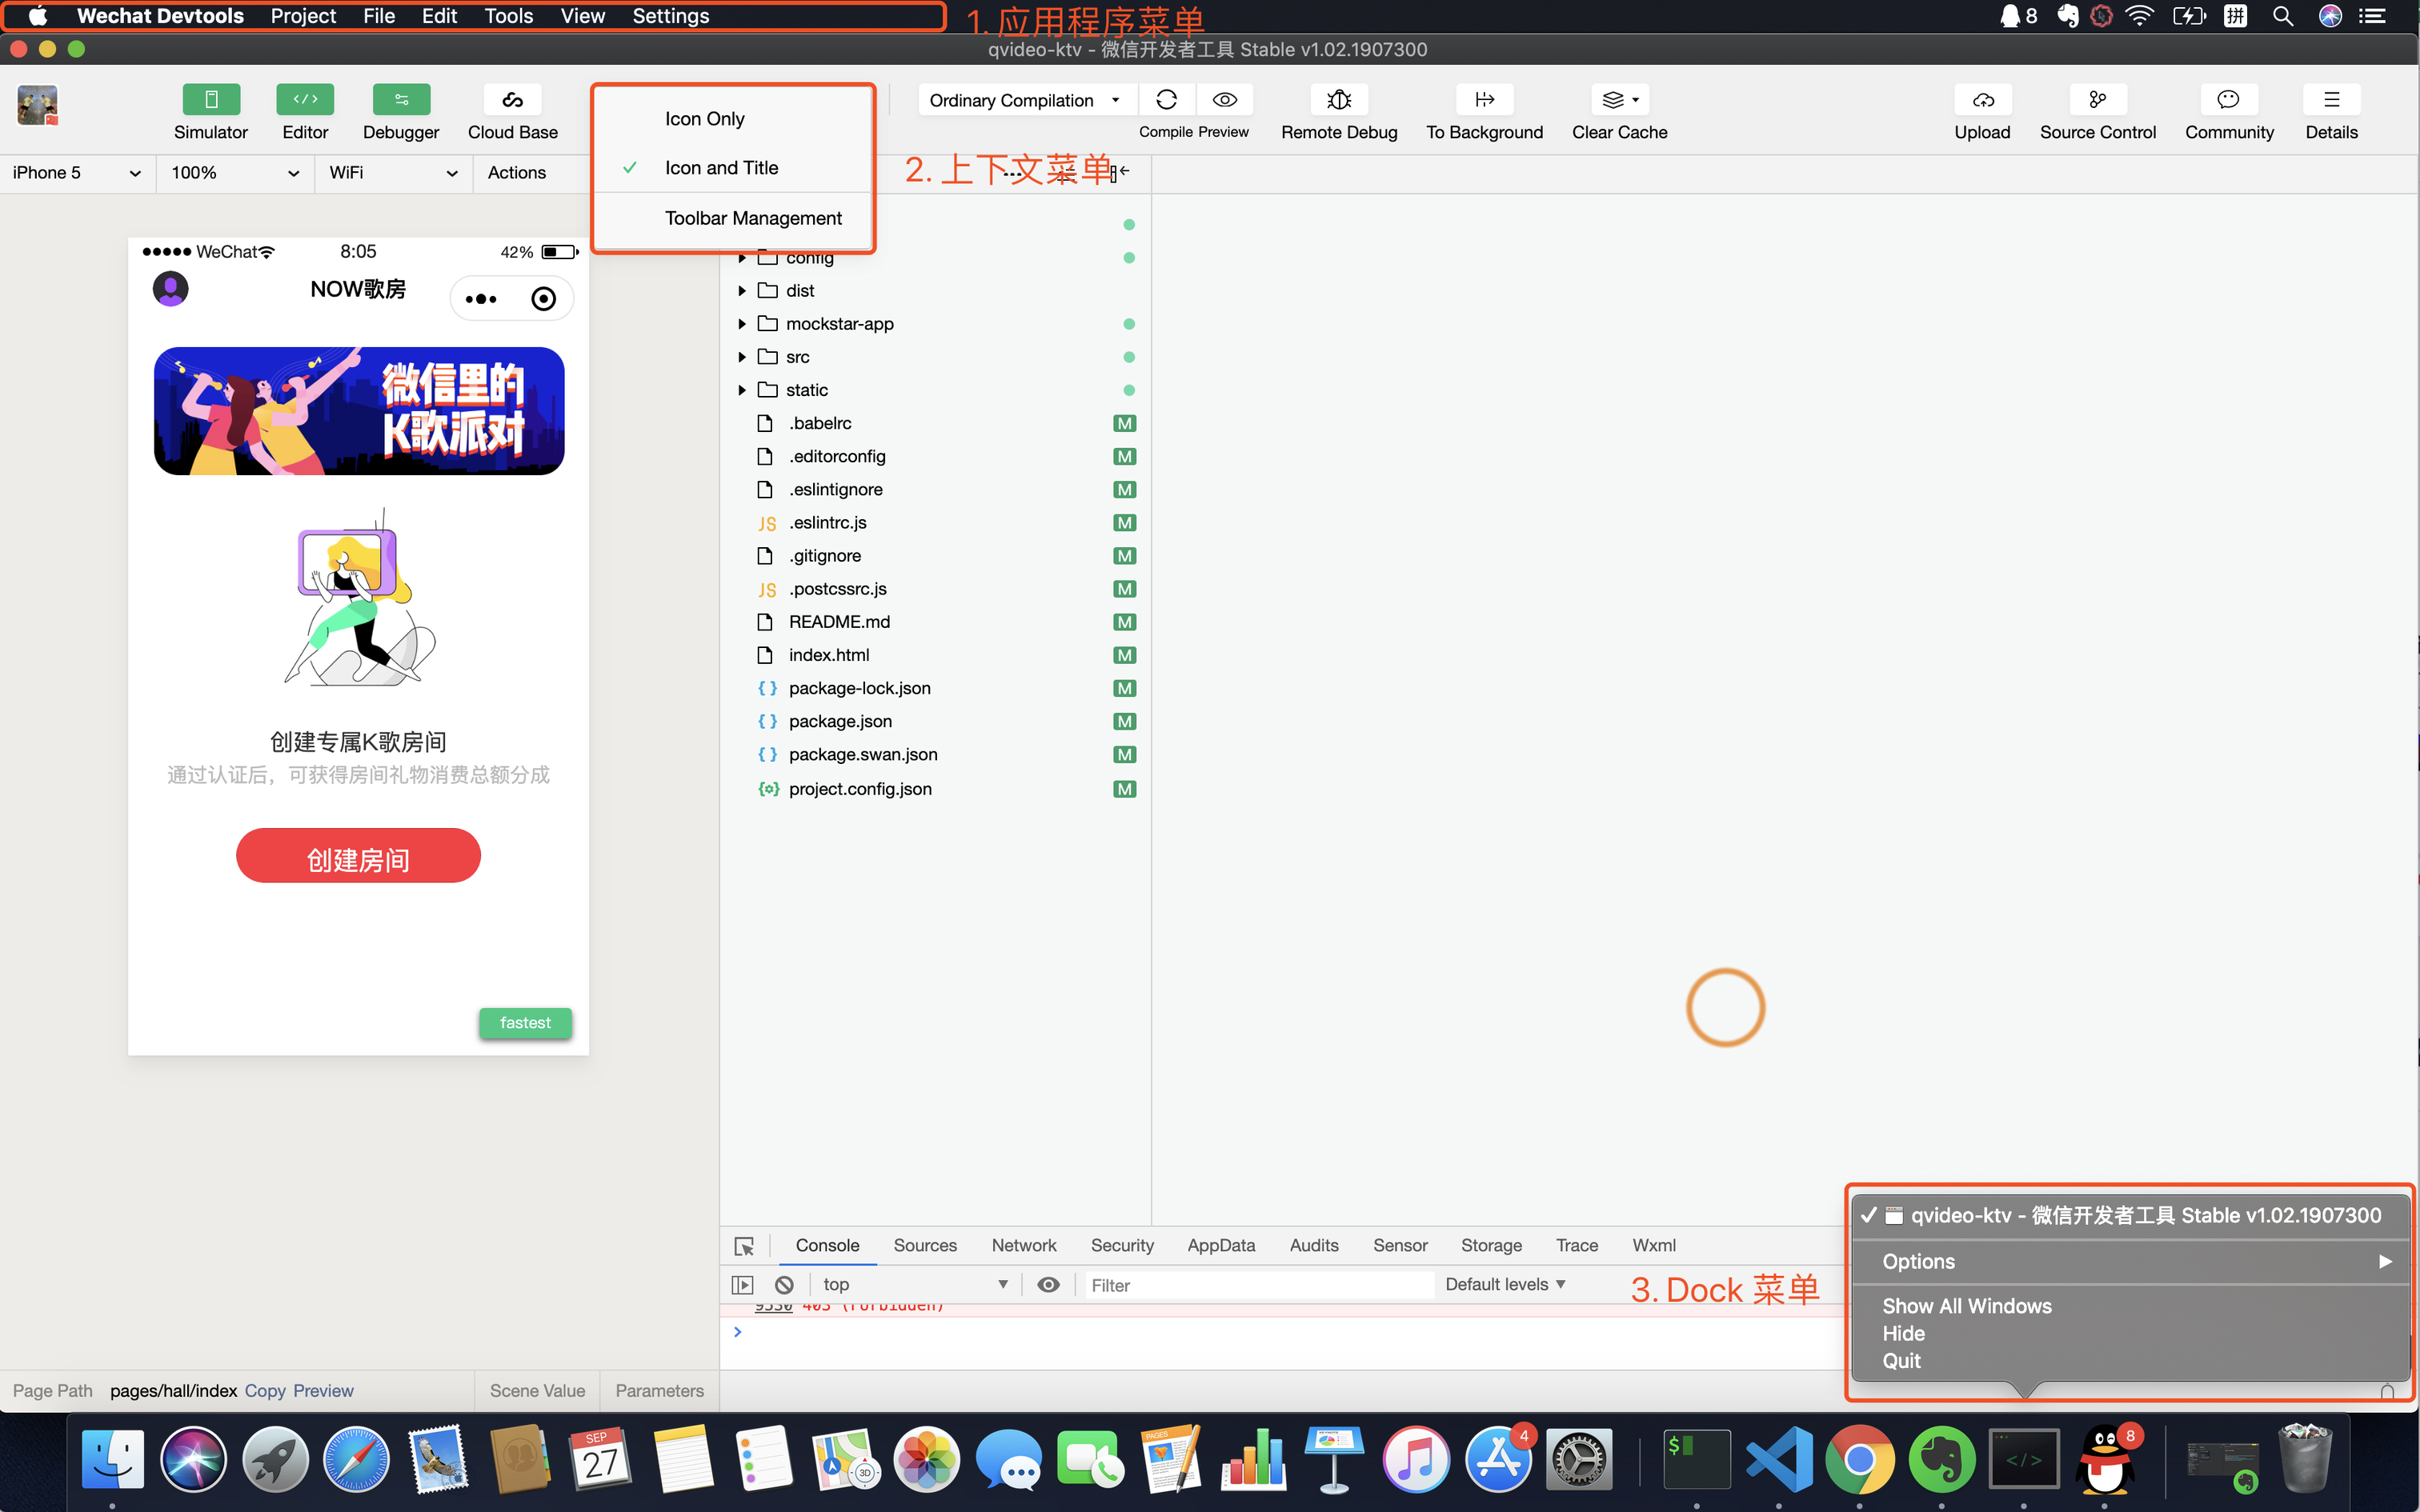2420x1512 pixels.
Task: Click Parameters in the status bar
Action: 659,1391
